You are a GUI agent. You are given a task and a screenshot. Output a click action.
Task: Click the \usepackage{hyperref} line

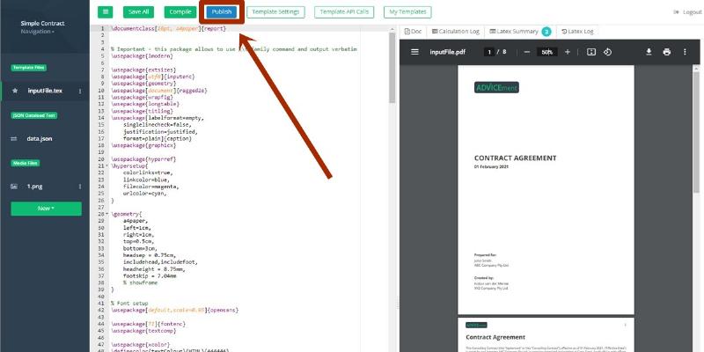click(x=143, y=159)
